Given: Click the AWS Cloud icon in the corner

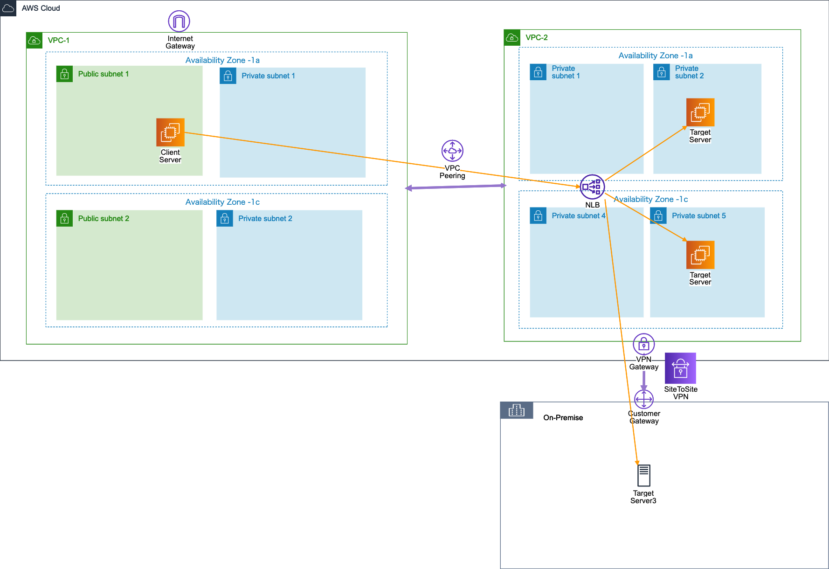Looking at the screenshot, I should coord(8,8).
